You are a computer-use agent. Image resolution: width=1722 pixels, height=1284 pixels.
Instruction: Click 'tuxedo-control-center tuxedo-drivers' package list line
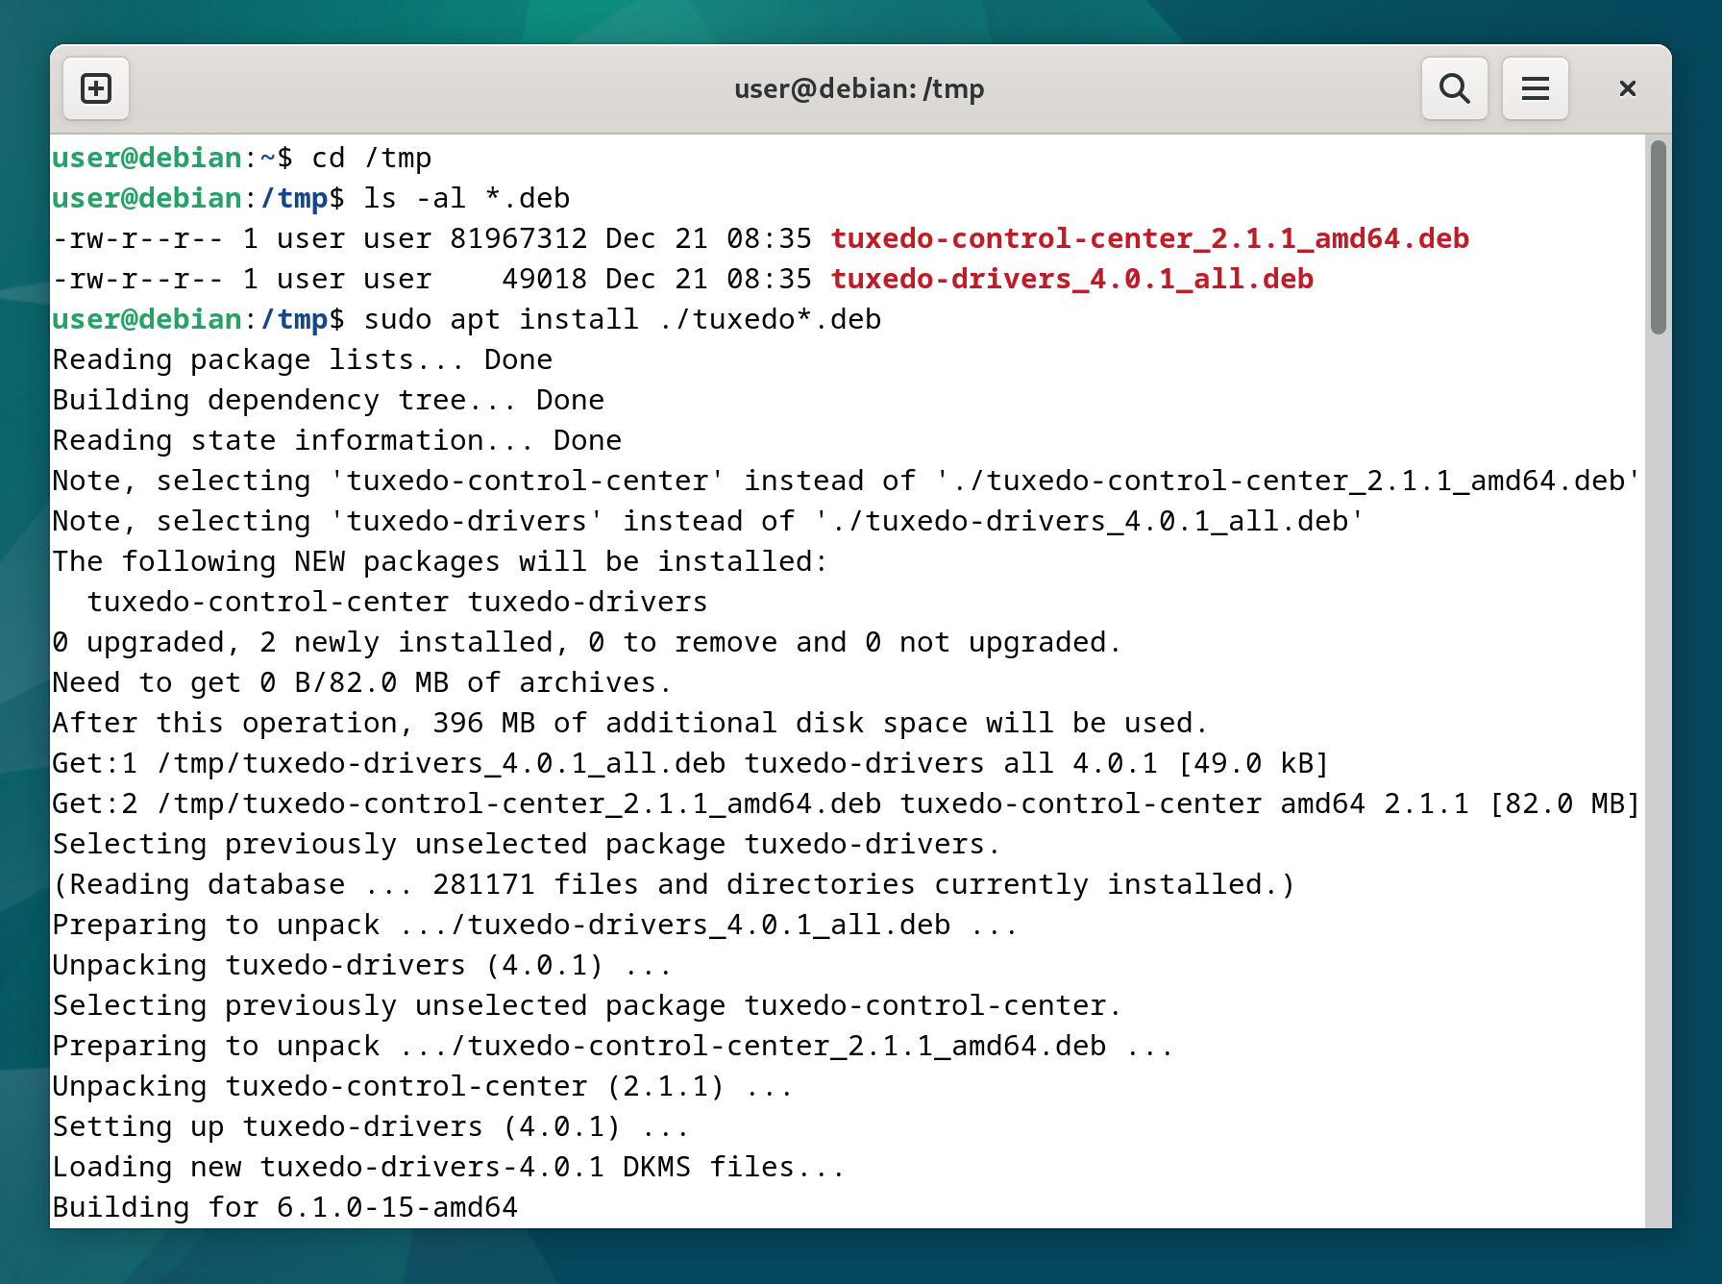click(x=397, y=602)
